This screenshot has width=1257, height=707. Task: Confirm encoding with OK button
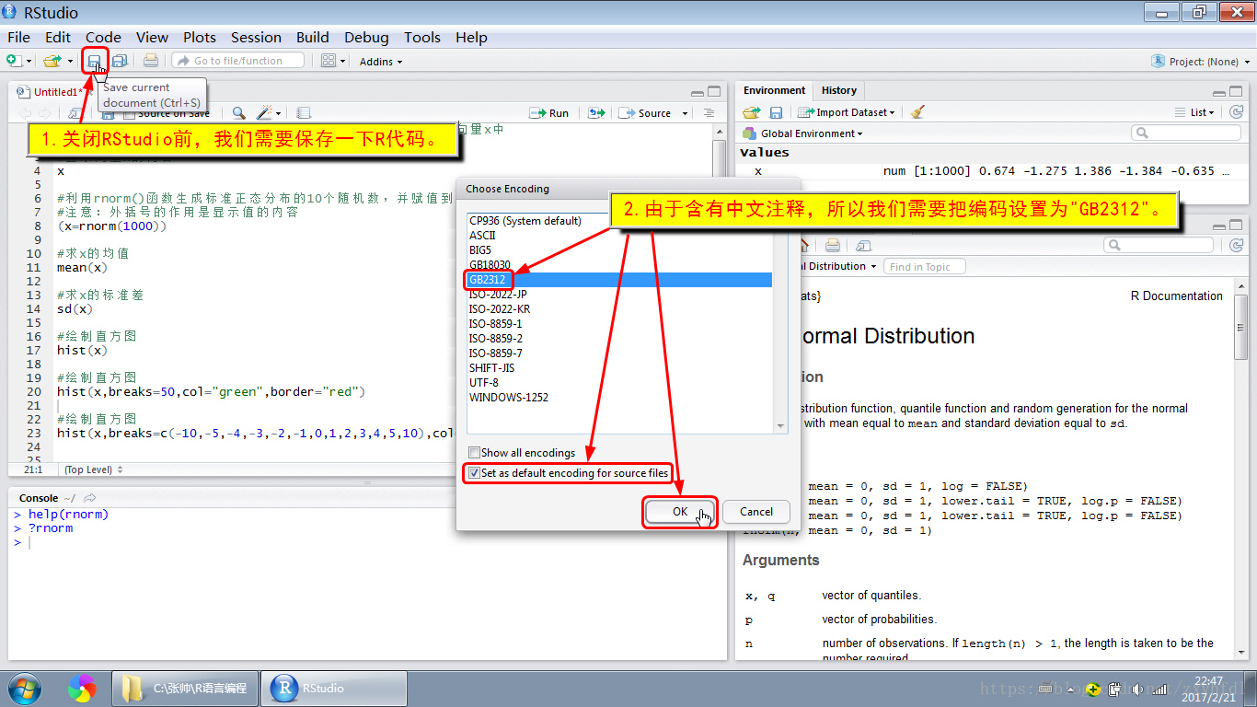680,512
